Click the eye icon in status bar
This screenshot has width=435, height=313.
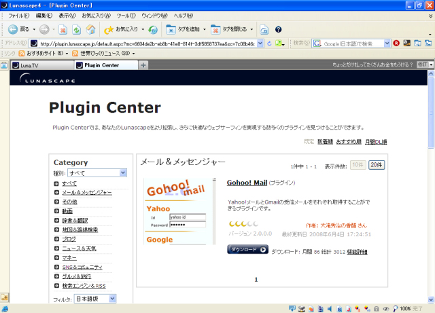386,308
